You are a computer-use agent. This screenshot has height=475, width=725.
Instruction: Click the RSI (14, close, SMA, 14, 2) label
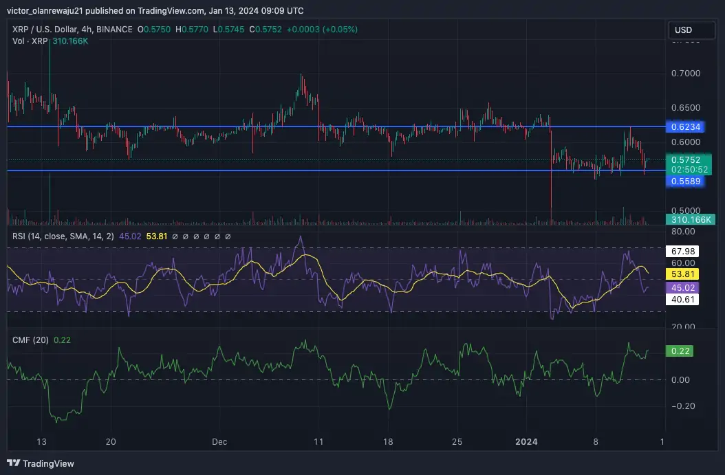[63, 236]
